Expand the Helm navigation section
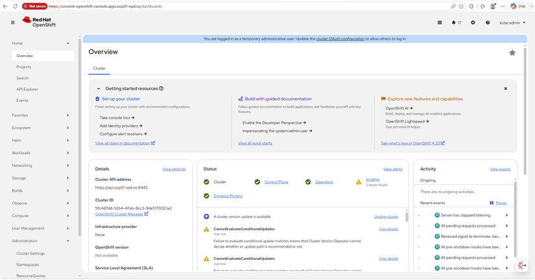The height and width of the screenshot is (280, 535). [x=68, y=141]
